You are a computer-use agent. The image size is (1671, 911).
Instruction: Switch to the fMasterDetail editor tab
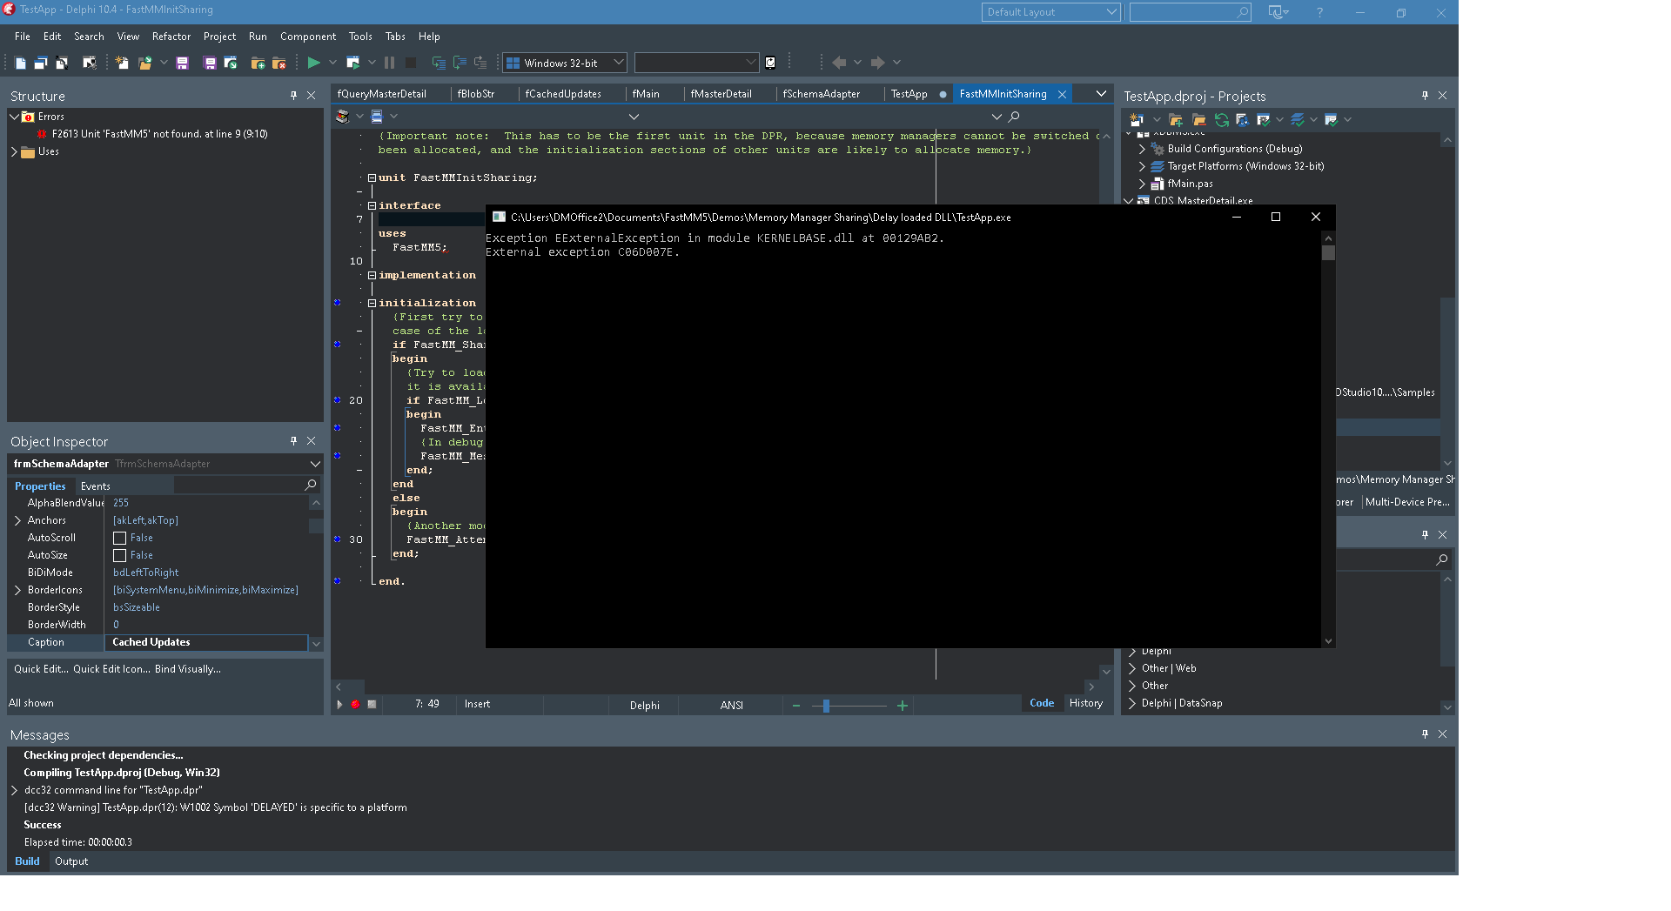click(721, 94)
